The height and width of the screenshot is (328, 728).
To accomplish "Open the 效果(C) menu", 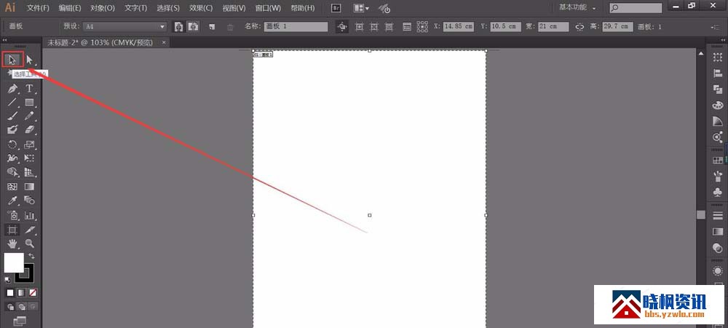I will tap(200, 8).
